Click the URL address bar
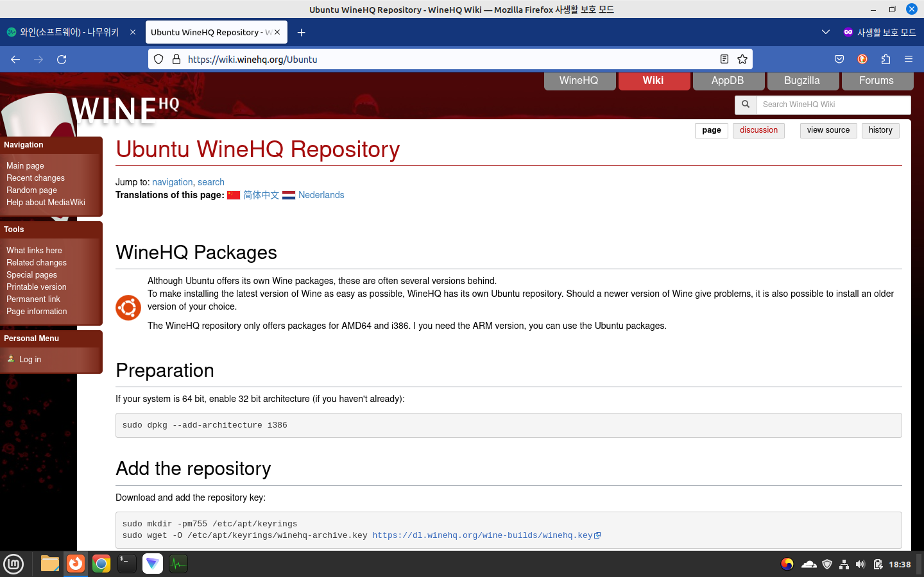The width and height of the screenshot is (924, 577). click(449, 59)
